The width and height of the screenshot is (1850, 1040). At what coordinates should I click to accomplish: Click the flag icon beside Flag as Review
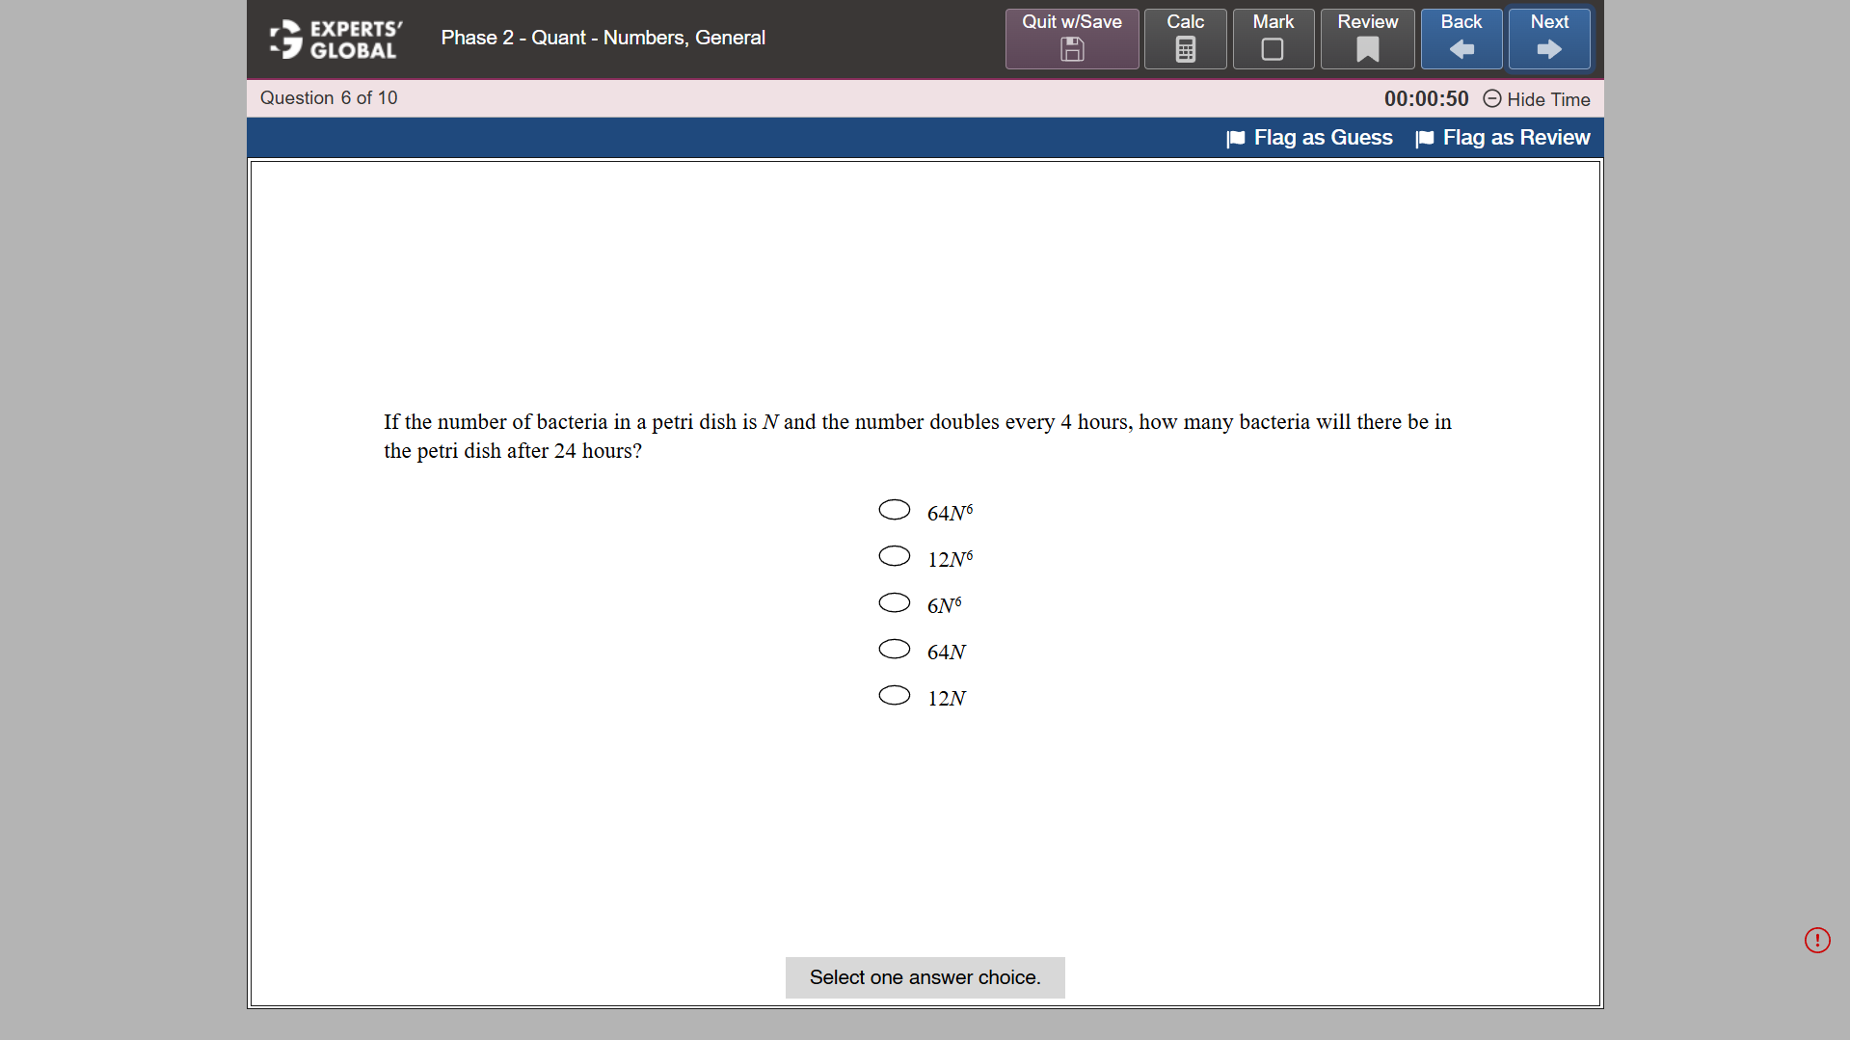(1424, 138)
